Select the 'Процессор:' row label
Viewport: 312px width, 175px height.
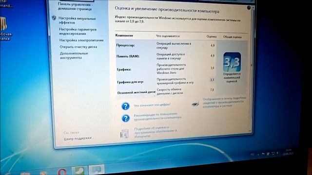pos(125,45)
